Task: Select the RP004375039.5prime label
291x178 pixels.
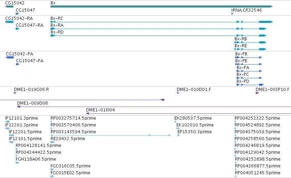Action: point(257,132)
